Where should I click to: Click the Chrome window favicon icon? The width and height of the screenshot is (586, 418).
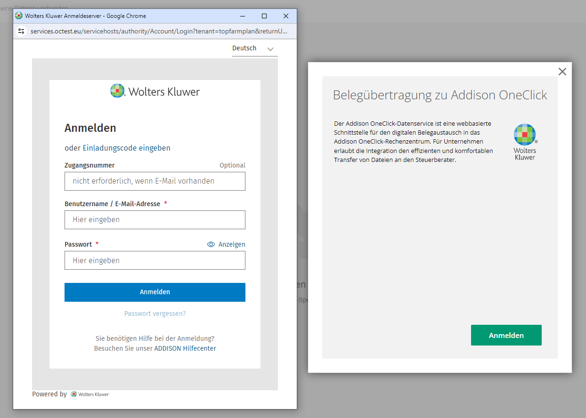coord(19,16)
